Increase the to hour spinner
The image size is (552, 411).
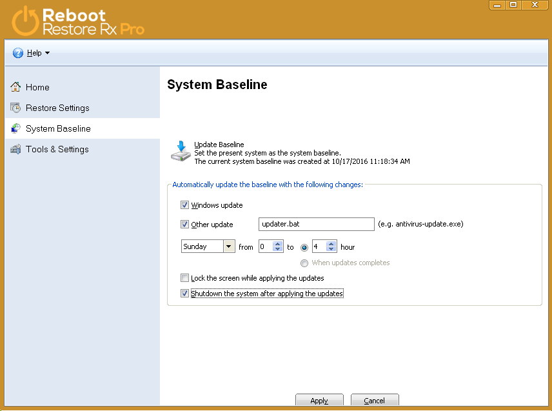pos(331,244)
